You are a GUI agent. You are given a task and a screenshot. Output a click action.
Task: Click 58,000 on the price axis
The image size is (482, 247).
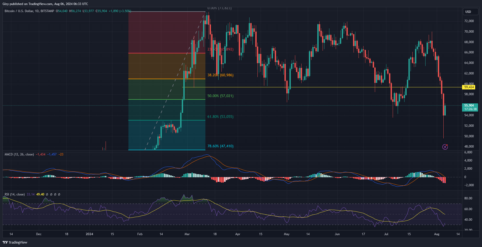point(469,94)
